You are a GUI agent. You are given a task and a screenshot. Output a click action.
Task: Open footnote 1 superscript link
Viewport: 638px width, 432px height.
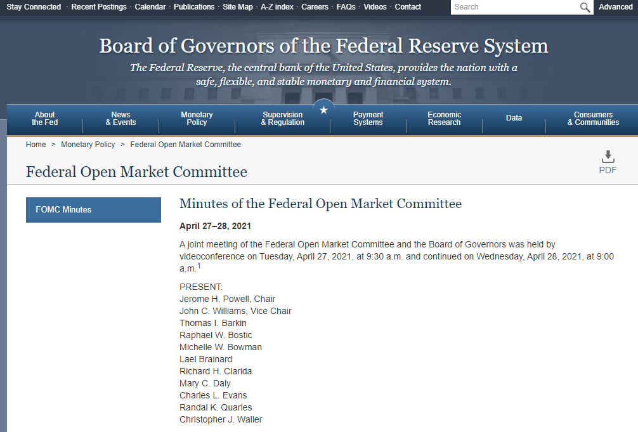(199, 266)
